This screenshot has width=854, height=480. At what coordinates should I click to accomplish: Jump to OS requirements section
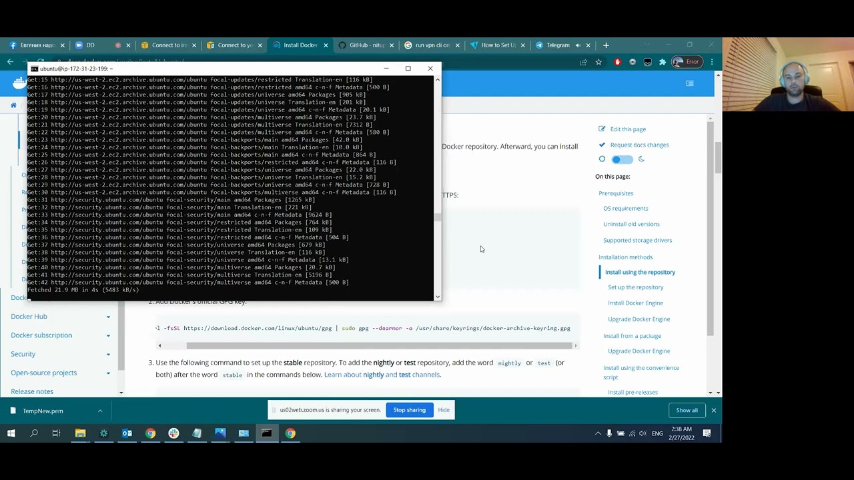(x=626, y=209)
